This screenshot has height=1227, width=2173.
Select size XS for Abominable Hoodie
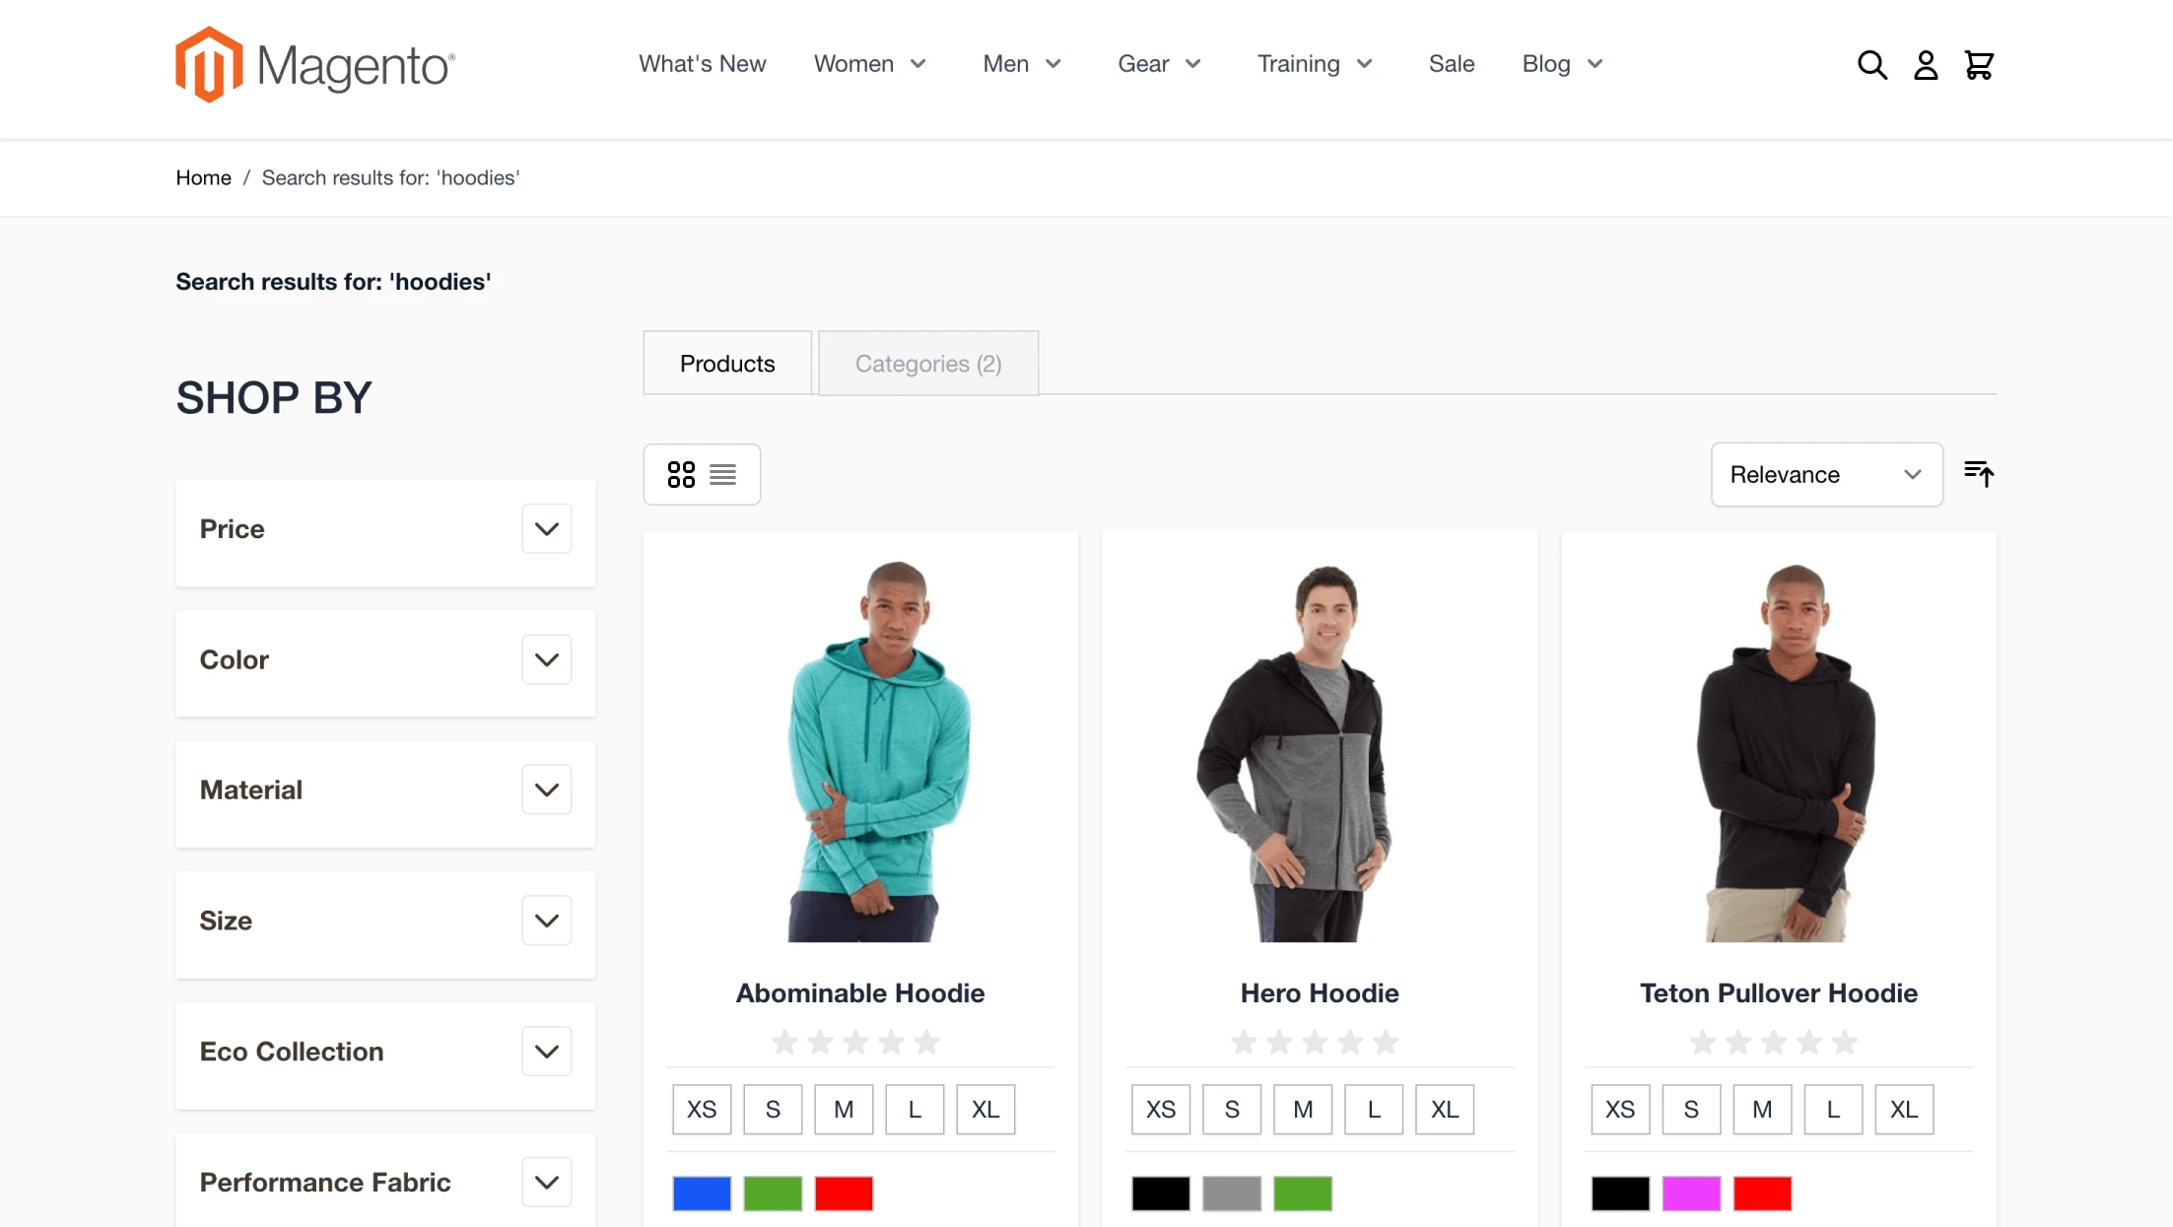pos(702,1110)
